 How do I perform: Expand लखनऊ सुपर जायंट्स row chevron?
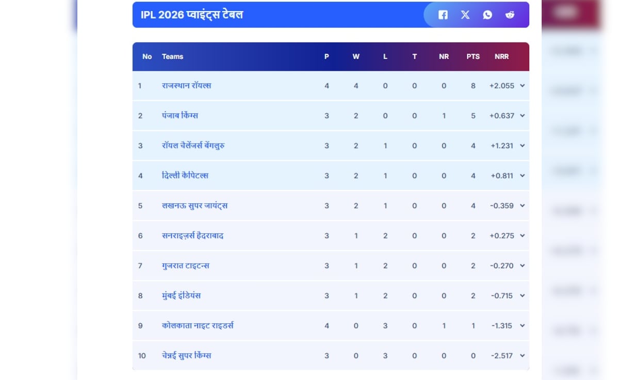coord(522,206)
